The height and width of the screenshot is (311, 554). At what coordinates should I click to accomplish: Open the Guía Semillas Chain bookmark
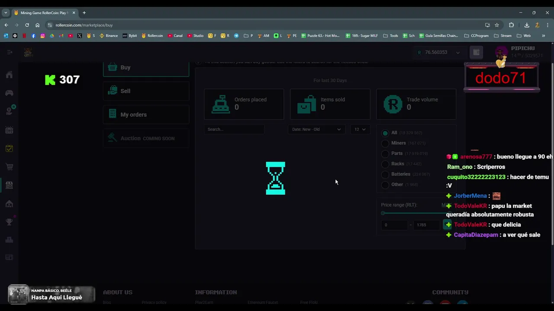(x=438, y=36)
